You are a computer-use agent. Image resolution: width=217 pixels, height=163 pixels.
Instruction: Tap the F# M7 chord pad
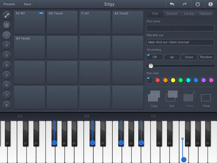pos(29,22)
